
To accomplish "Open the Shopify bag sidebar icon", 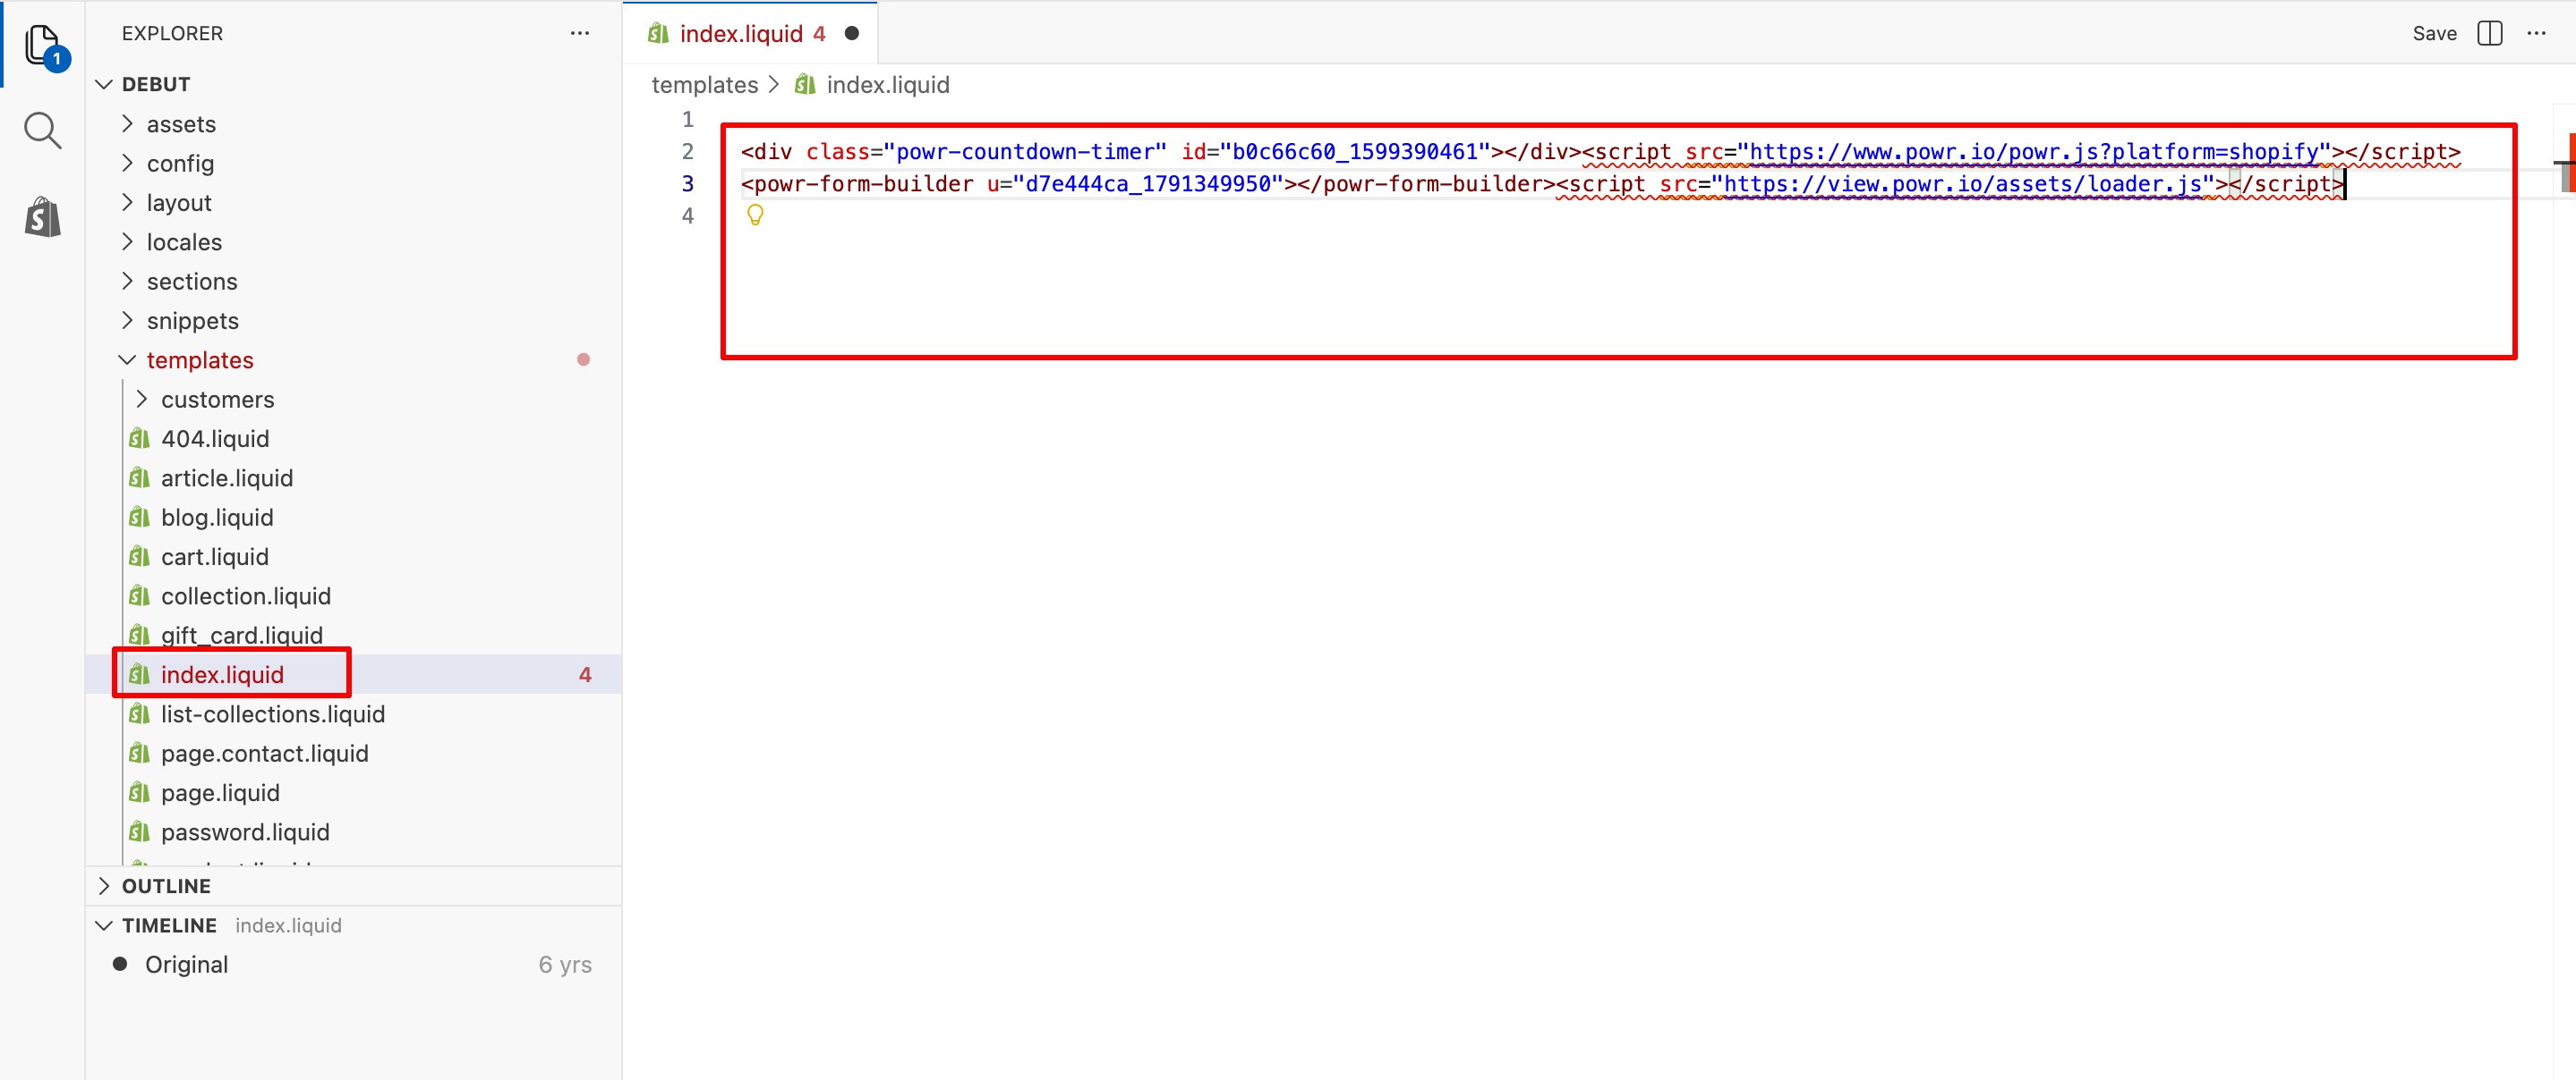I will [43, 216].
